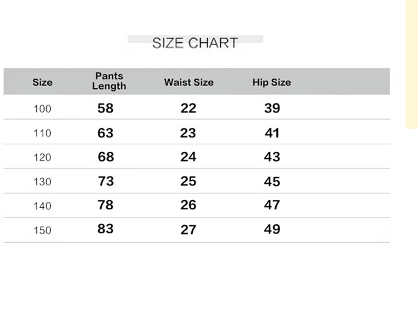Viewport: 418px width, 323px height.
Task: Select pants length value 73
Action: click(106, 181)
